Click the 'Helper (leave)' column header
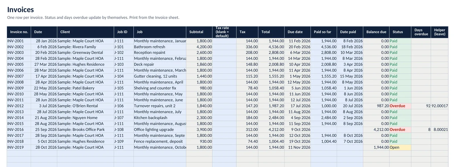This screenshot has width=455, height=167. (439, 32)
